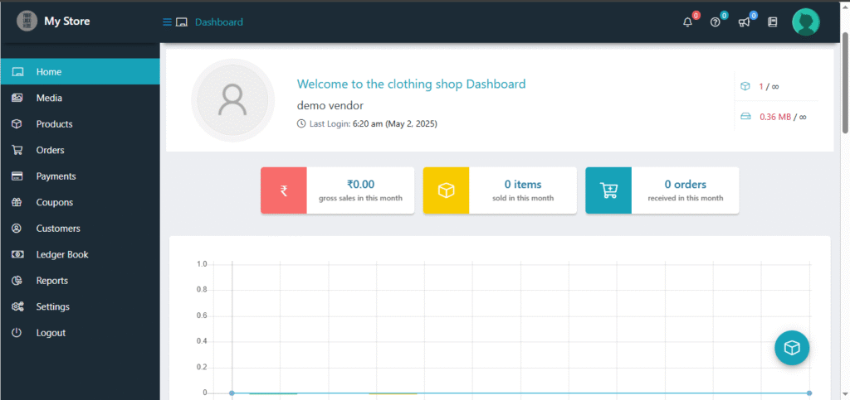Click the teal orders cart icon

point(608,190)
